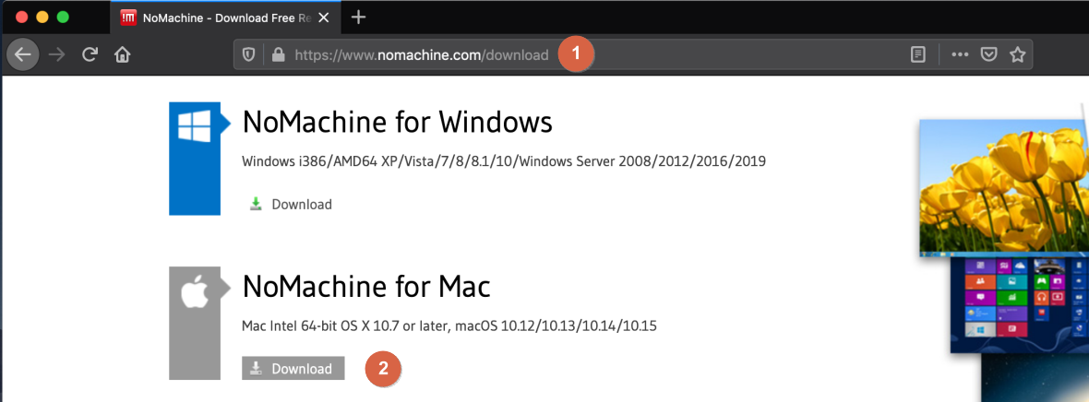Click the padlock site security icon
Image resolution: width=1089 pixels, height=402 pixels.
[279, 54]
